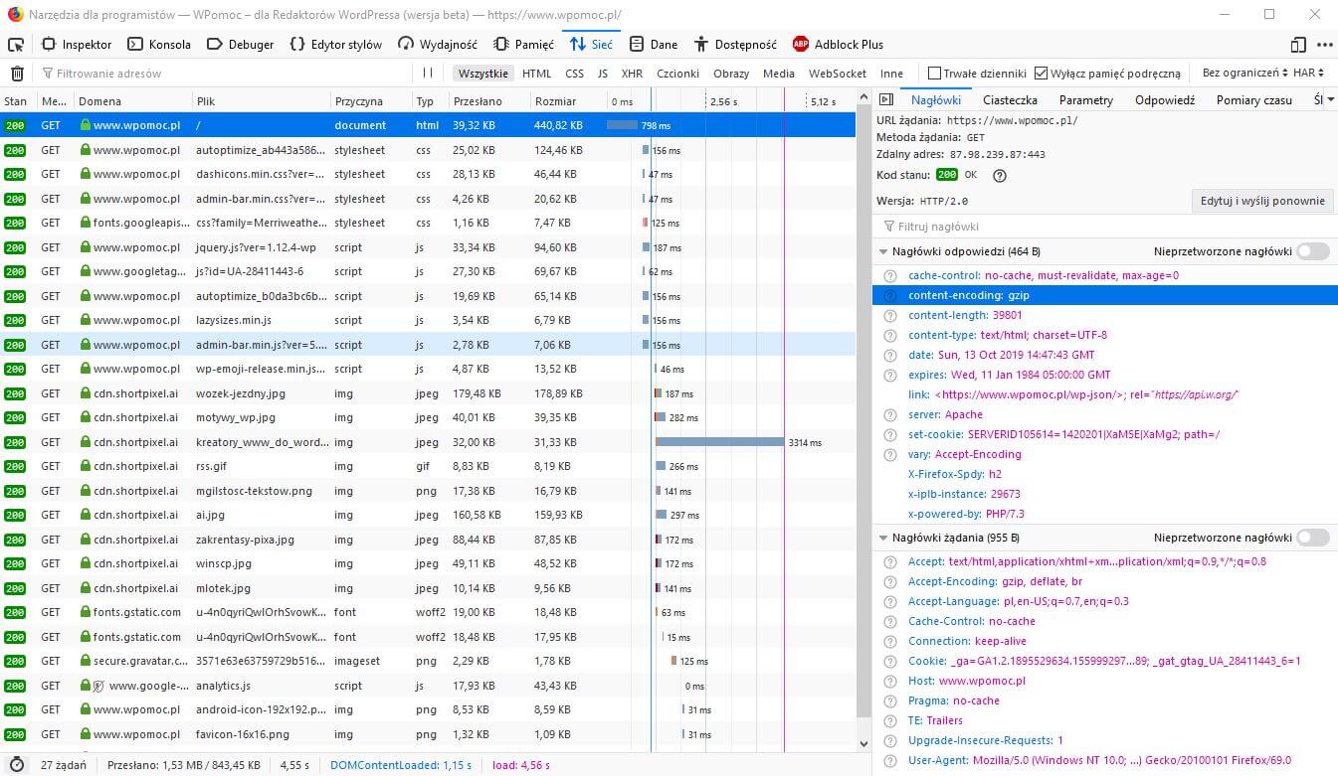Click lock icon of fonts.googleapis request
This screenshot has width=1338, height=776.
86,224
